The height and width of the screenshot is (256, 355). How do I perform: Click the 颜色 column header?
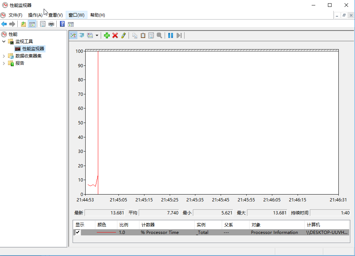coord(106,225)
